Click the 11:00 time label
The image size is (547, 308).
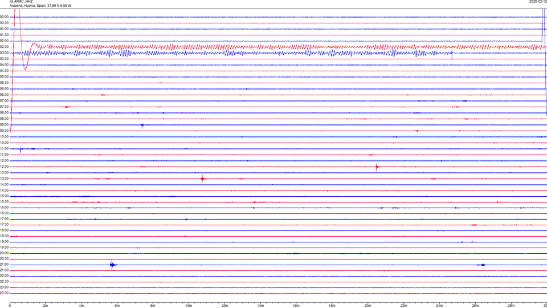(x=4, y=149)
